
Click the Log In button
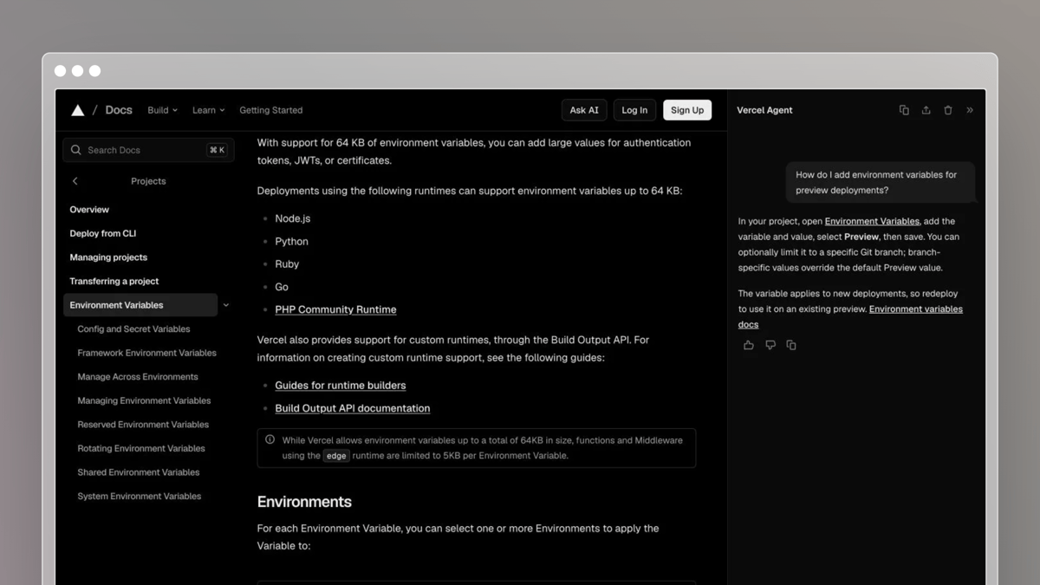(x=634, y=110)
